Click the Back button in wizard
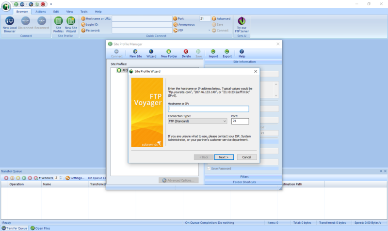The height and width of the screenshot is (231, 388). [x=204, y=157]
